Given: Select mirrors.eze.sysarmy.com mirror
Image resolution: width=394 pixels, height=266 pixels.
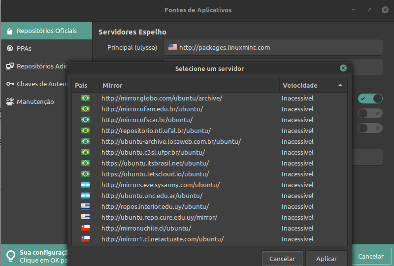Looking at the screenshot, I should click(210, 185).
